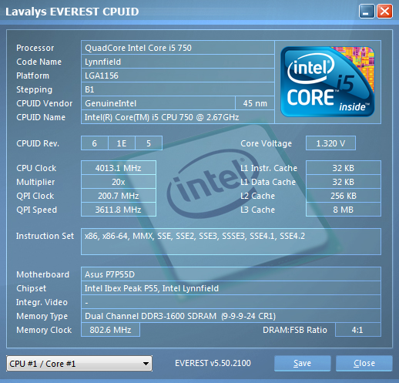Screen dimensions: 399x383
Task: Click the Code Name Lynnfield field
Action: [178, 62]
